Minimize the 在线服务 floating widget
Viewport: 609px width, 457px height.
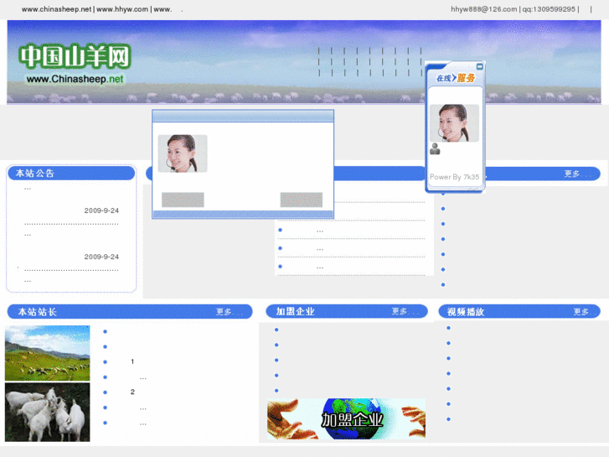pyautogui.click(x=480, y=67)
